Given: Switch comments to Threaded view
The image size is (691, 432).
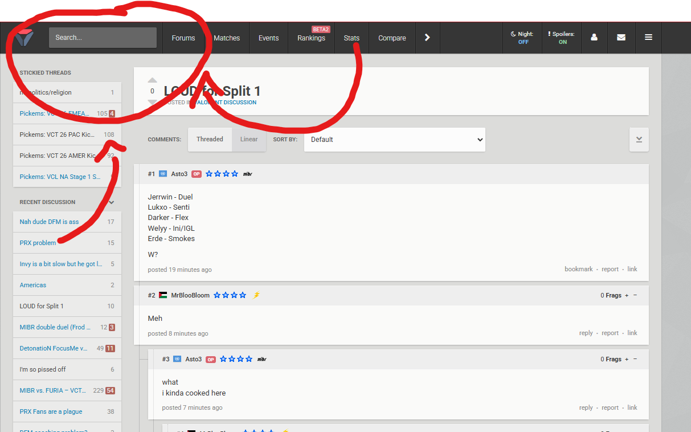Looking at the screenshot, I should 210,139.
